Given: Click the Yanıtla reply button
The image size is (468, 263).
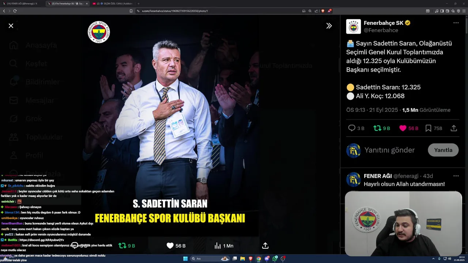Looking at the screenshot, I should (x=443, y=150).
